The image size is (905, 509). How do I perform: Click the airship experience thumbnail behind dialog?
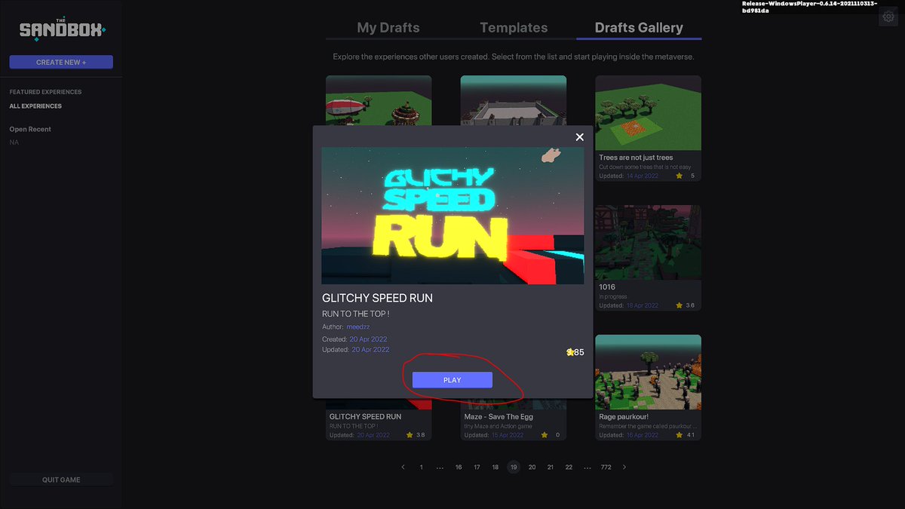(379, 100)
